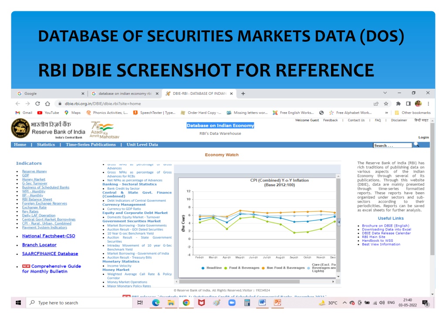Screen dimensions: 446x334
Task: Switch to Word on the taskbar
Action: pyautogui.click(x=262, y=303)
